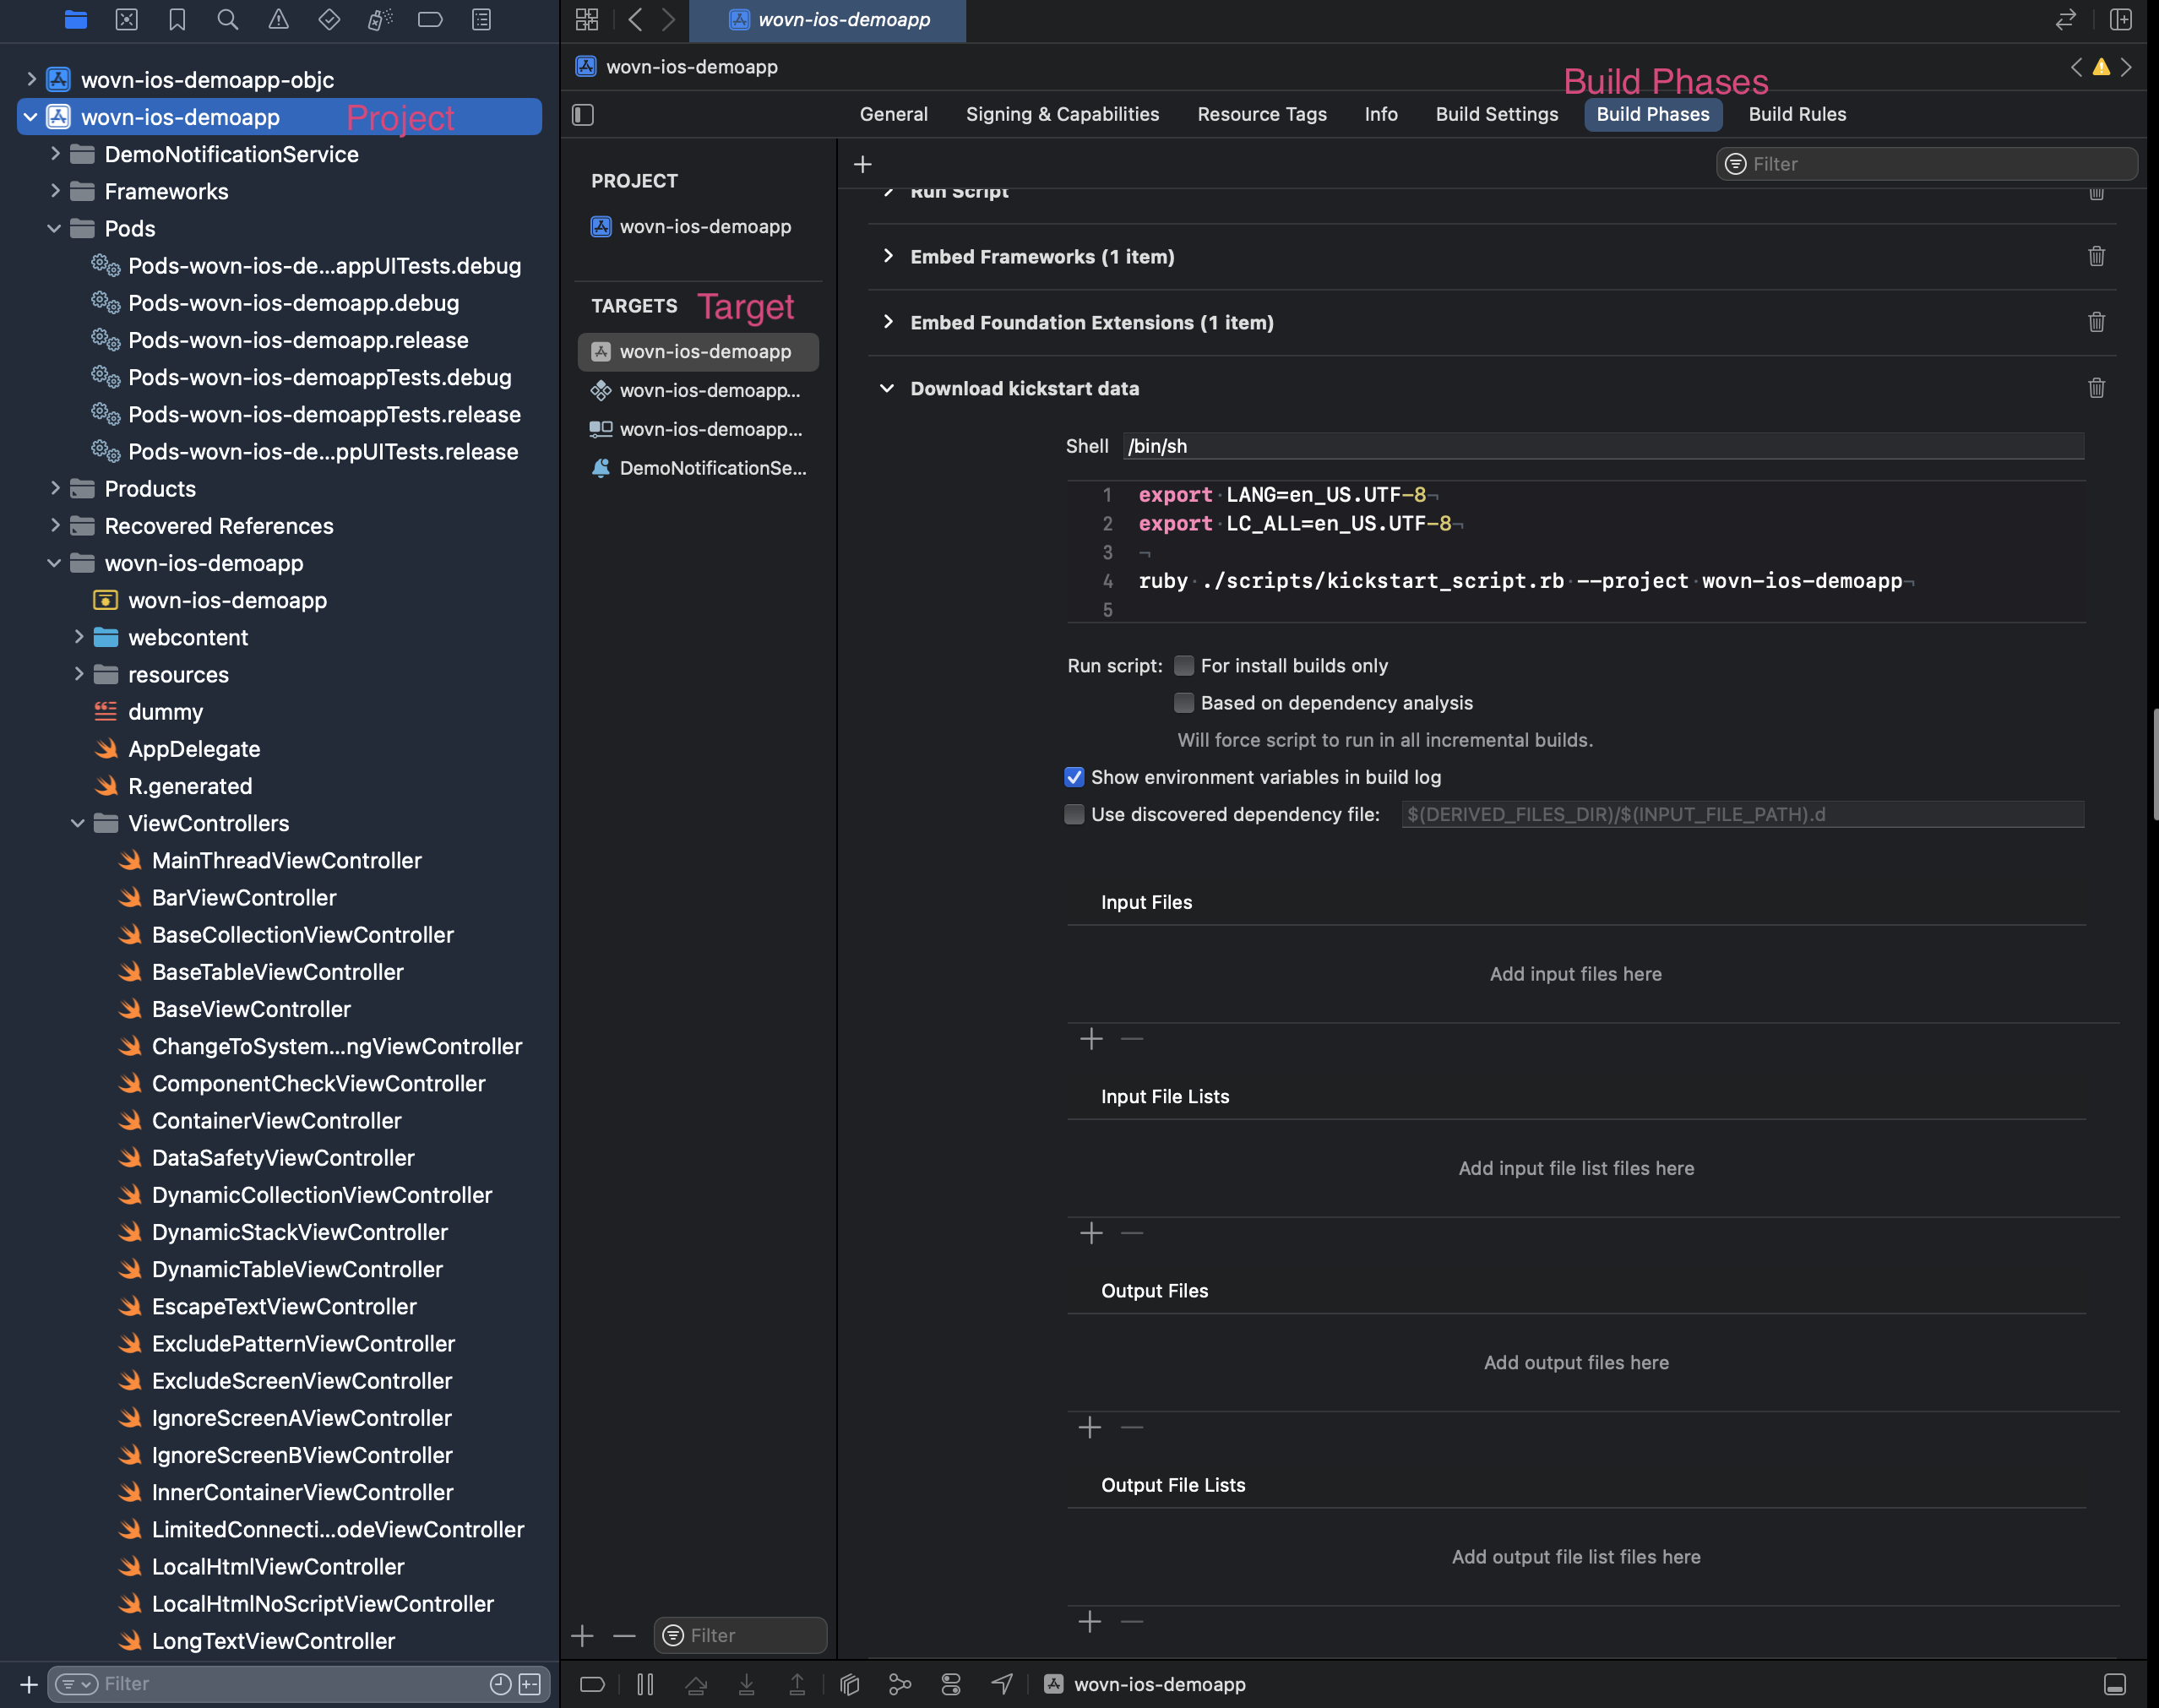Screen dimensions: 2159x1708
Task: Toggle the bottom debug area panel icon
Action: click(x=2115, y=1684)
